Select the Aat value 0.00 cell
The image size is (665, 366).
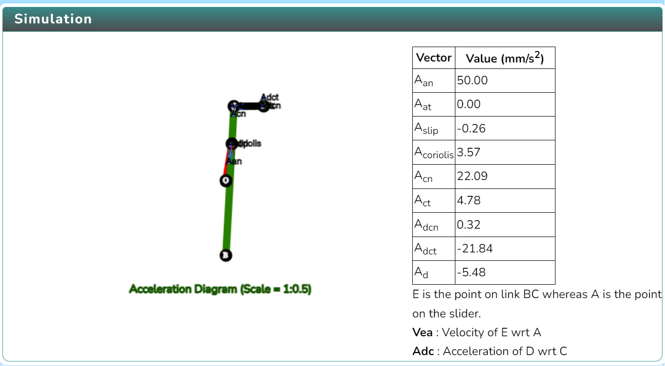point(505,104)
